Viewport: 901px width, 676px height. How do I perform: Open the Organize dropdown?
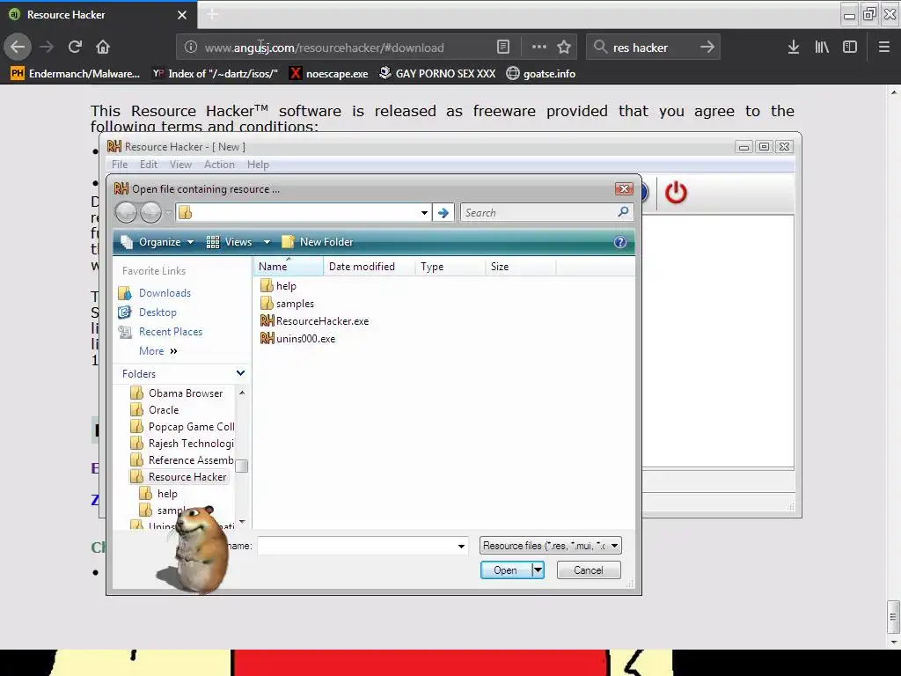[x=157, y=242]
